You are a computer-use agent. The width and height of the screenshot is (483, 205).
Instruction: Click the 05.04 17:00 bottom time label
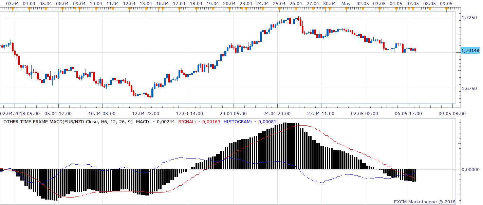(x=58, y=114)
